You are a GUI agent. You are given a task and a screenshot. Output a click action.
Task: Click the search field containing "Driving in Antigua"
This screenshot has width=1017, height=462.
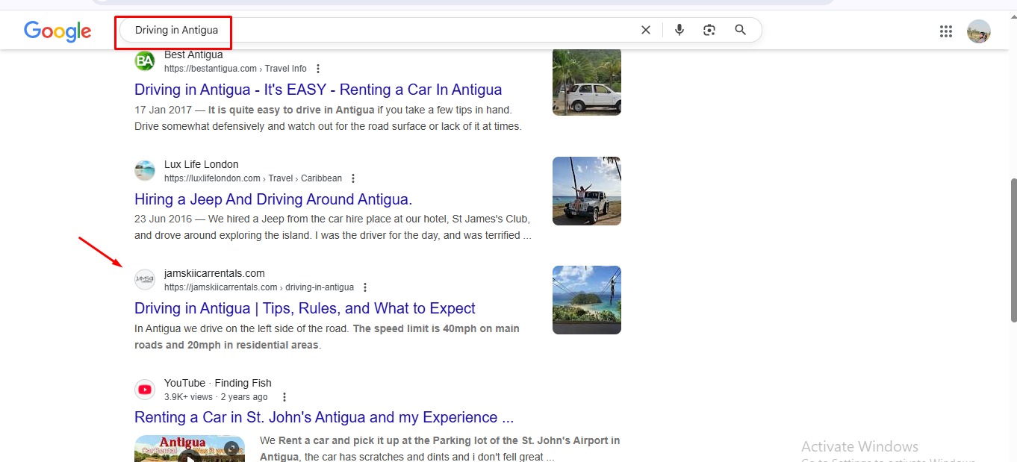[373, 31]
